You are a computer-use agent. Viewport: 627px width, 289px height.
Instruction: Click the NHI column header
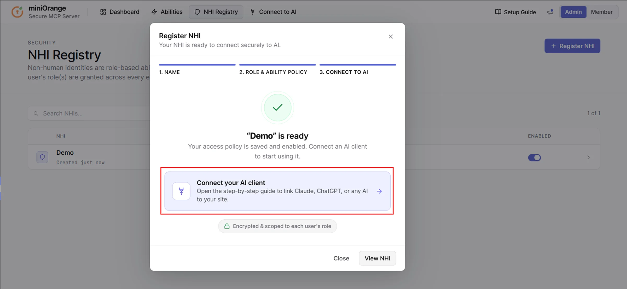point(61,136)
